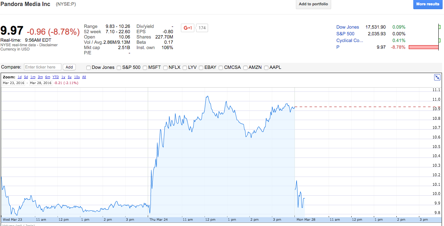Click the 174 share count bubble
This screenshot has width=444, height=226.
coord(202,28)
